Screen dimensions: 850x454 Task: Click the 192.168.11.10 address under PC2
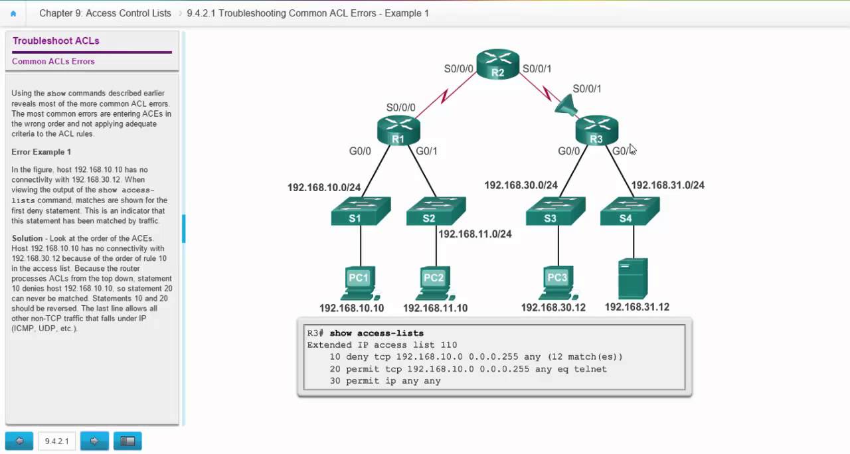436,308
